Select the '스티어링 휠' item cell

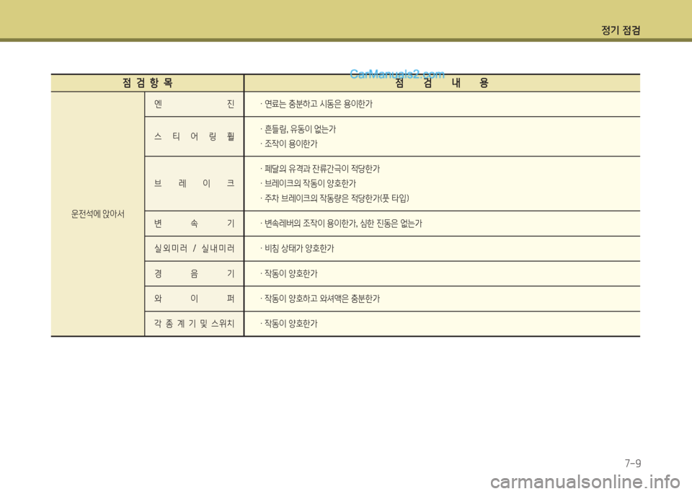[x=194, y=136]
